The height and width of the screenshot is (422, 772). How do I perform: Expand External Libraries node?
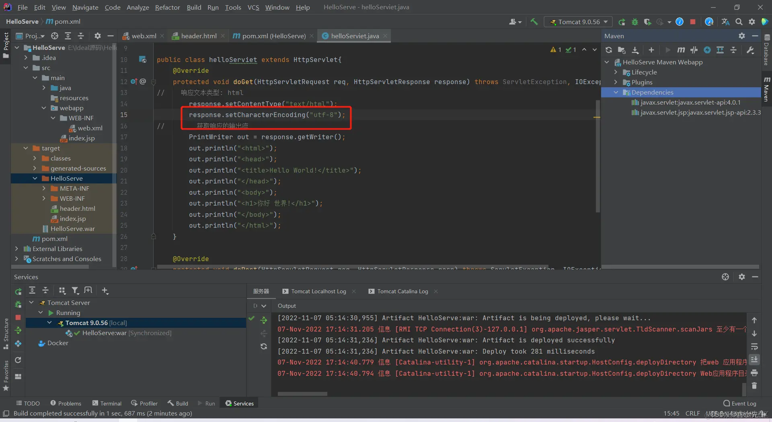[16, 249]
